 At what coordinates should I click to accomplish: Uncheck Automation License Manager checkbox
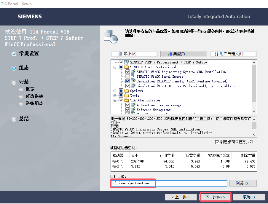point(127,105)
